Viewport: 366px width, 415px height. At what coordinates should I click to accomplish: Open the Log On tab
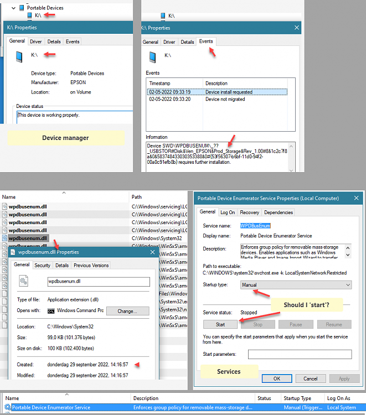point(228,212)
